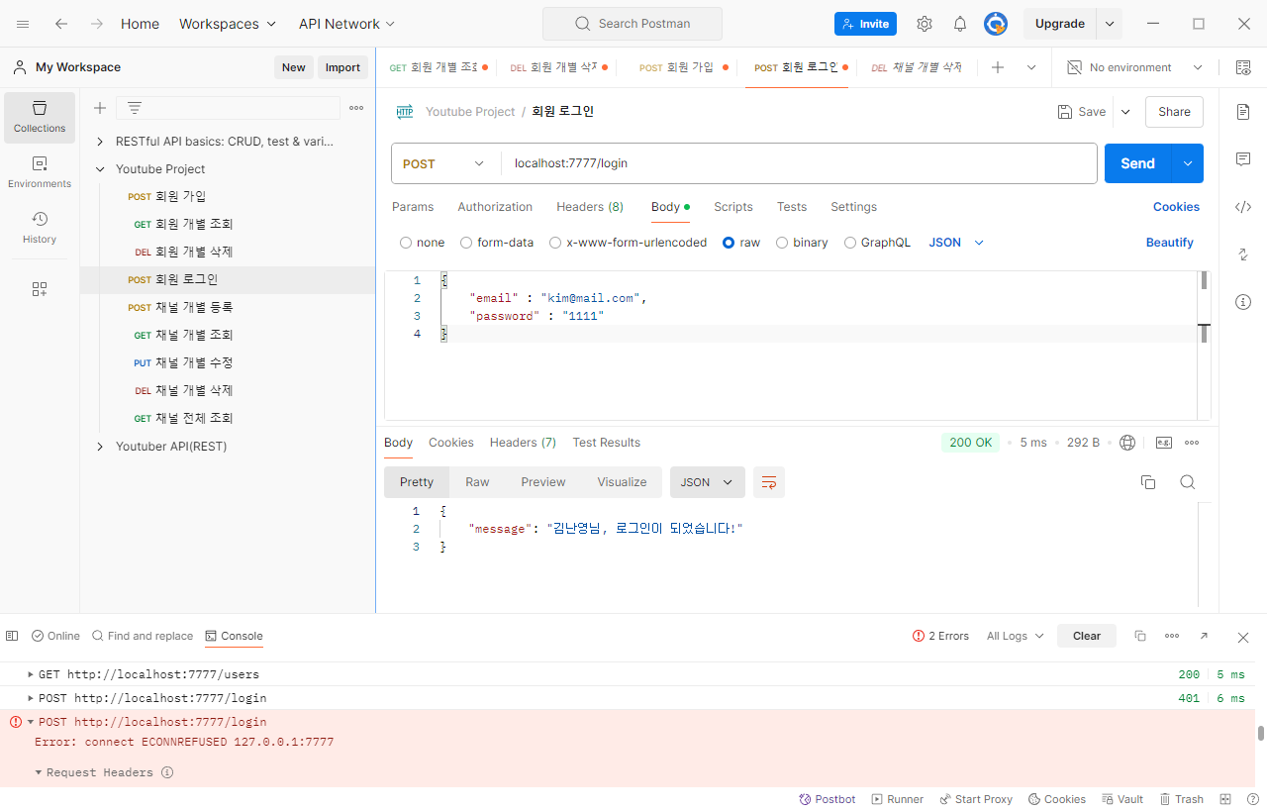Open the hamburger menu icon
This screenshot has width=1267, height=811.
[x=23, y=24]
